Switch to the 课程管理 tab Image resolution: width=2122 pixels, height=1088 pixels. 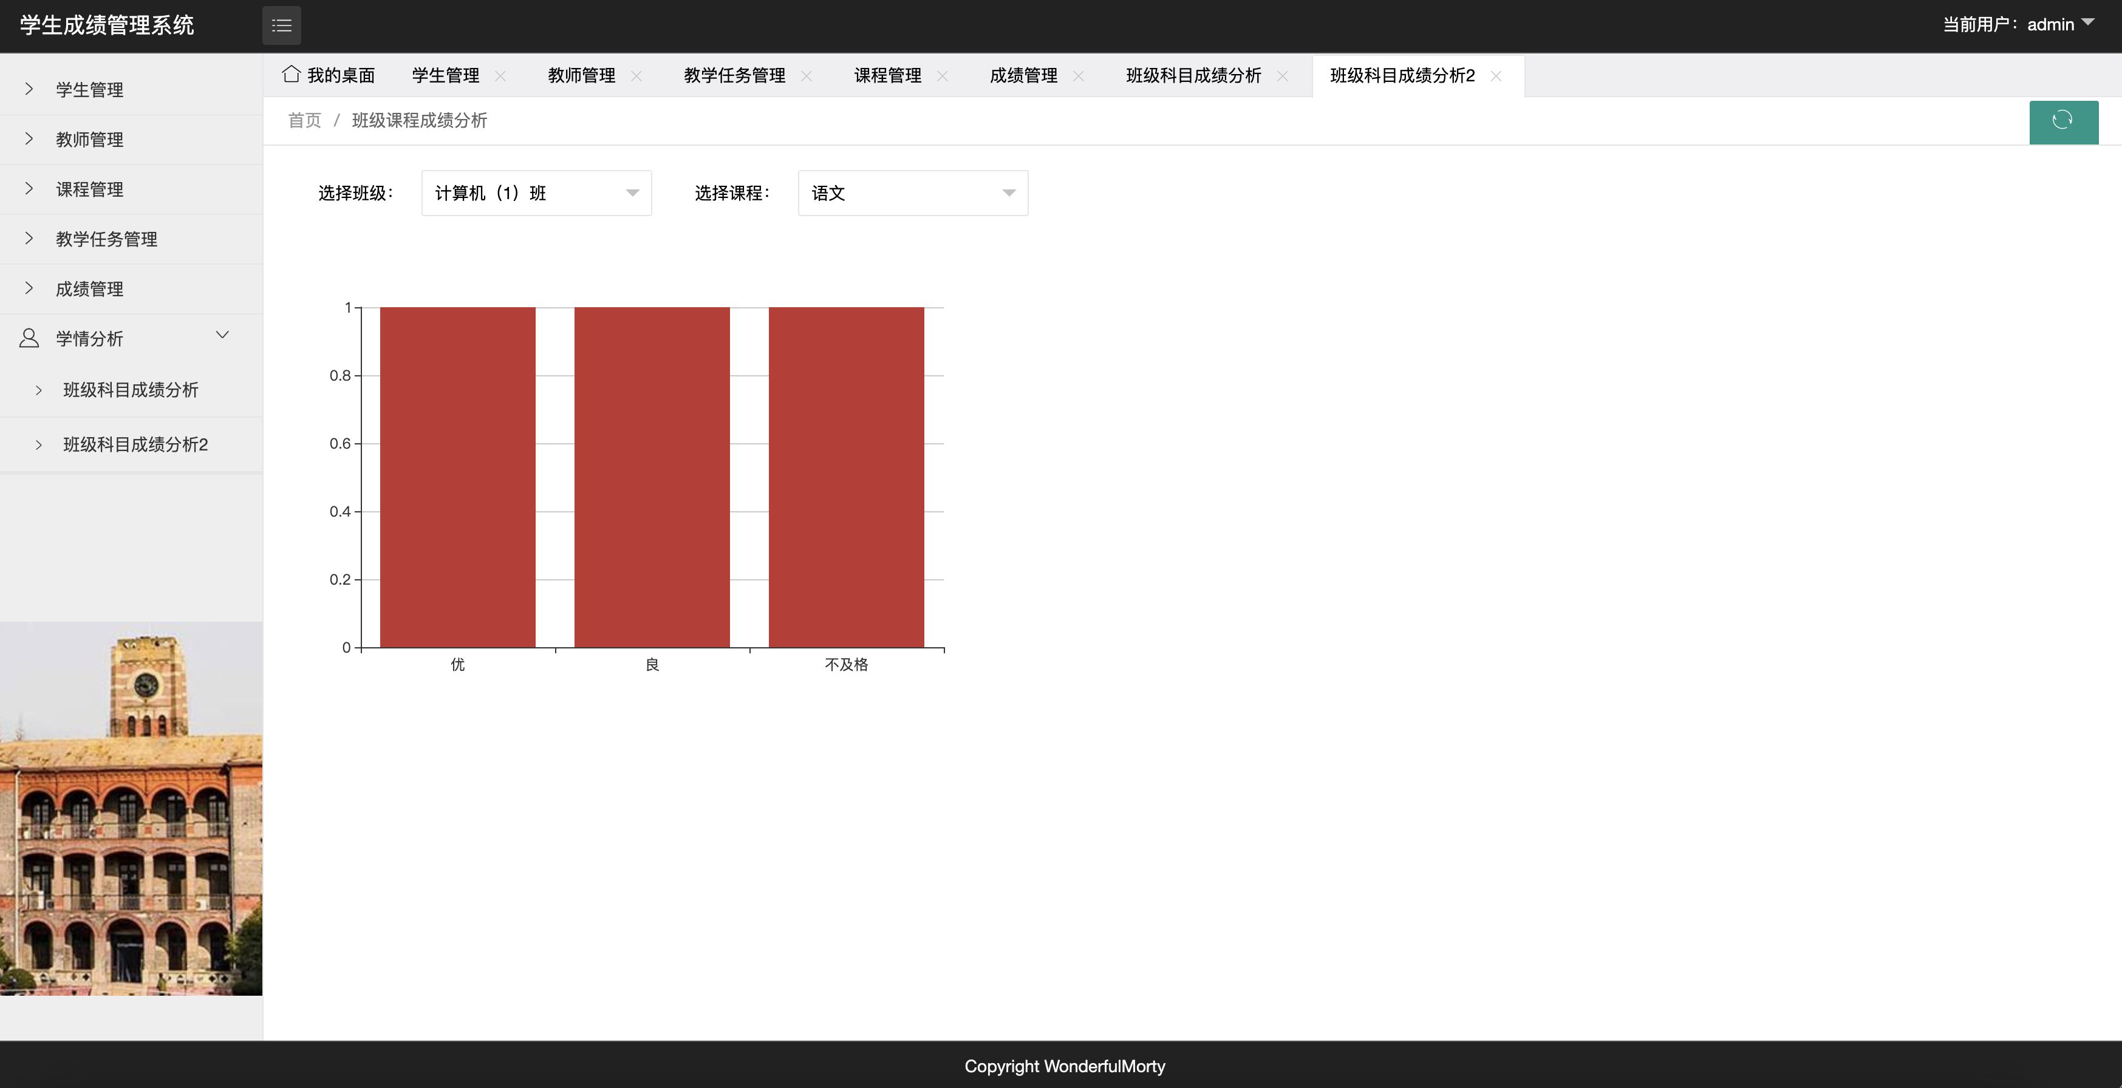pos(887,76)
